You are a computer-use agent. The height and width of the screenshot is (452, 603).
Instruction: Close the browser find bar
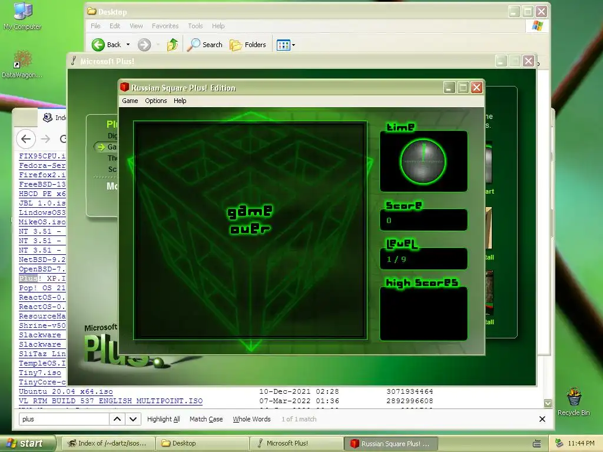point(542,419)
